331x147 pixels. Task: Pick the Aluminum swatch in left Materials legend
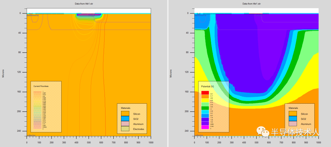point(125,124)
